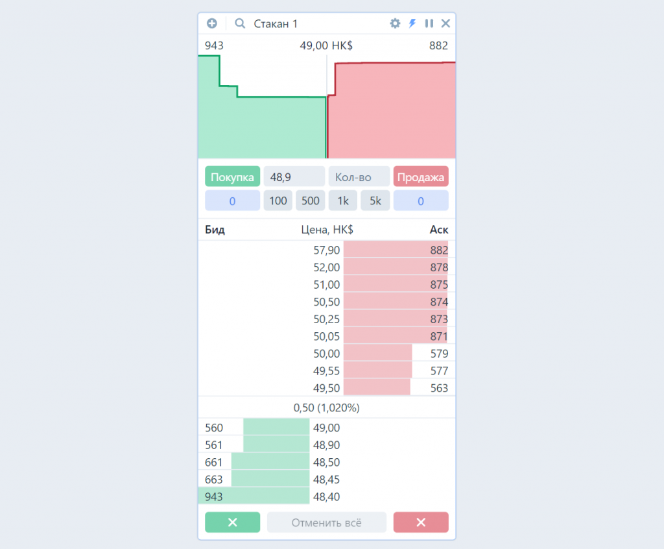This screenshot has height=549, width=664.
Task: Cancel all buy orders (green X)
Action: 232,522
